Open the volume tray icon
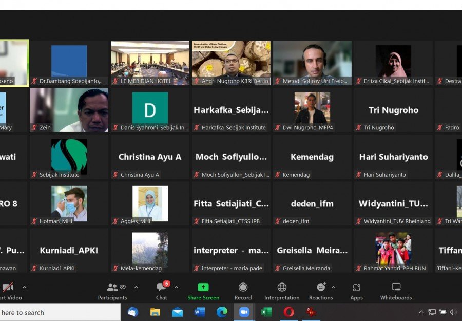The image size is (462, 321). point(453,312)
